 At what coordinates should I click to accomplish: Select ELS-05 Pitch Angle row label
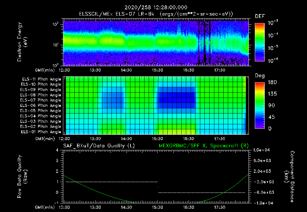[41, 111]
